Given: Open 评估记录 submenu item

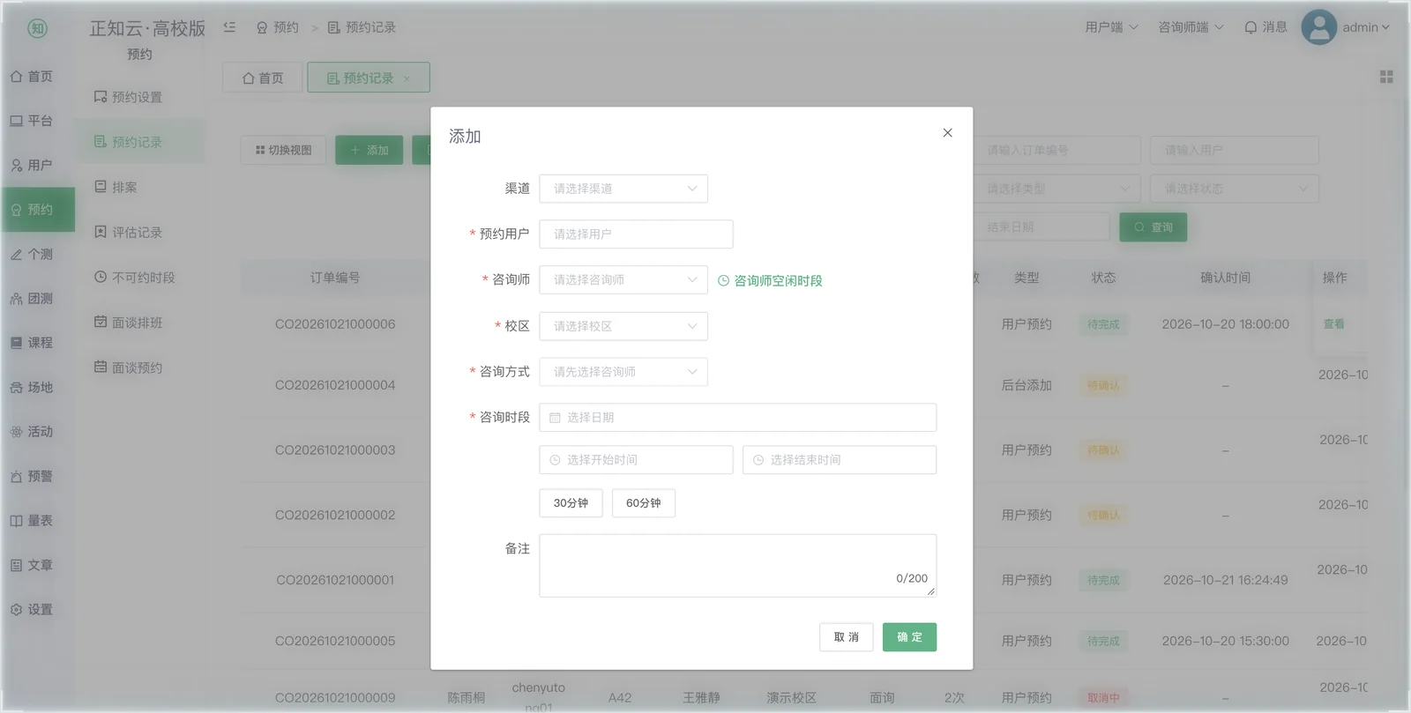Looking at the screenshot, I should 139,233.
